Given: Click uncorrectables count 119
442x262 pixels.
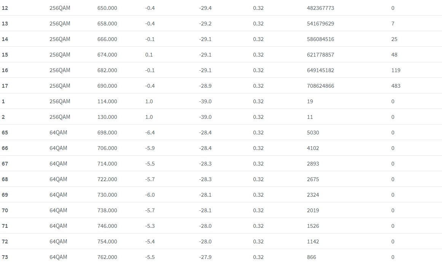Looking at the screenshot, I should pyautogui.click(x=396, y=70).
